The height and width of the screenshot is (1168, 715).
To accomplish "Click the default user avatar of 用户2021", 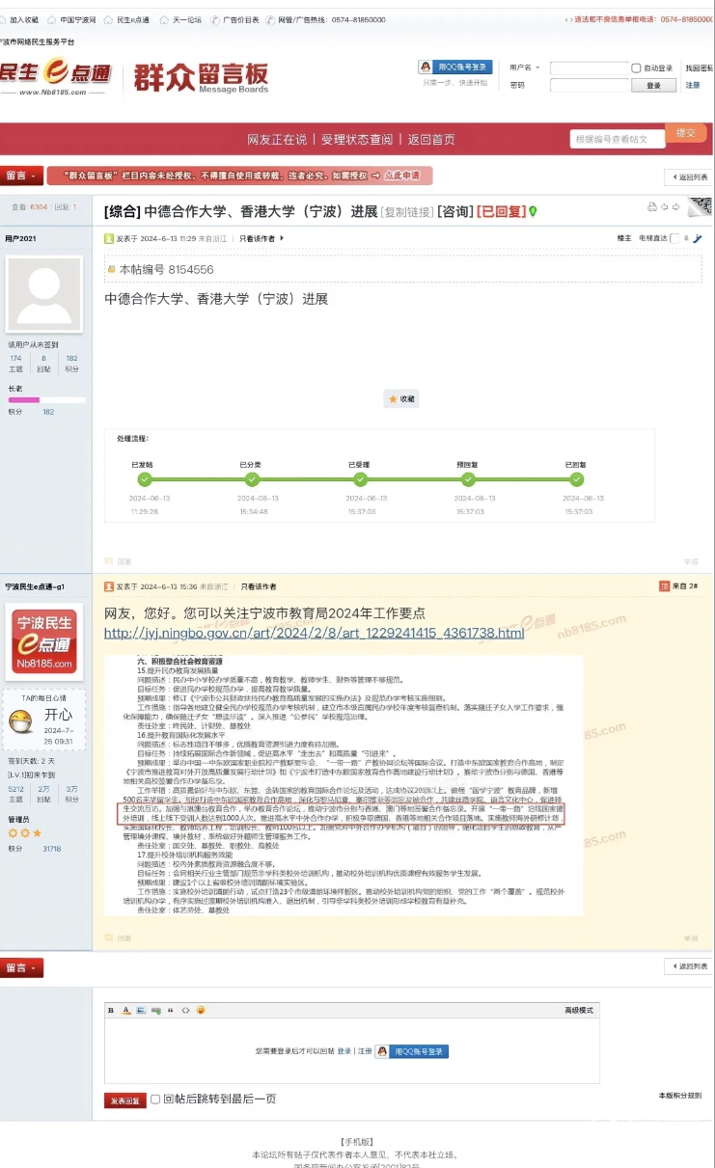I will coord(43,294).
